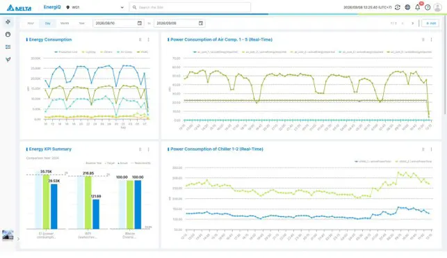This screenshot has width=447, height=258.
Task: Go to next dashboard page arrow
Action: (x=412, y=24)
